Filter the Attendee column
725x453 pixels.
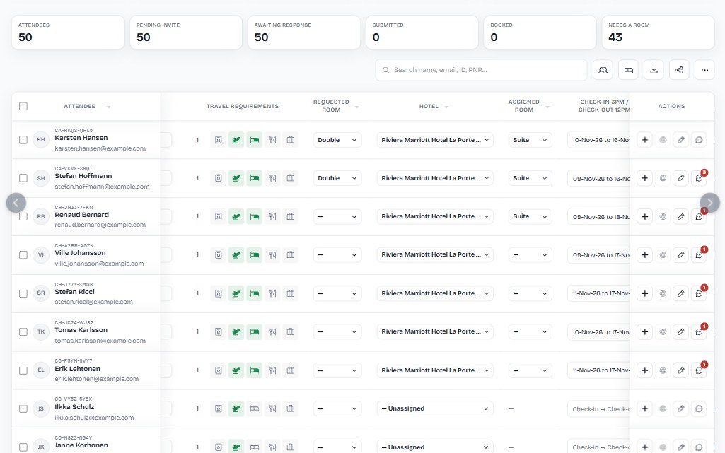(x=109, y=106)
